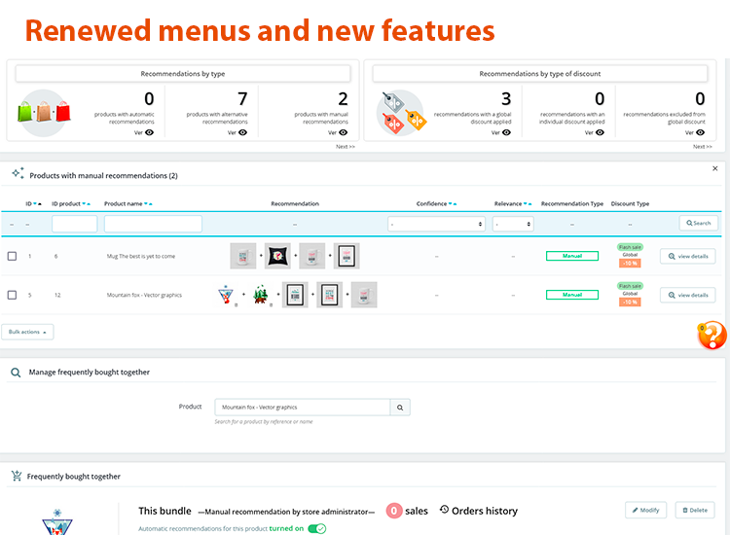Click the orange help question mark icon
This screenshot has width=730, height=535.
click(x=712, y=335)
